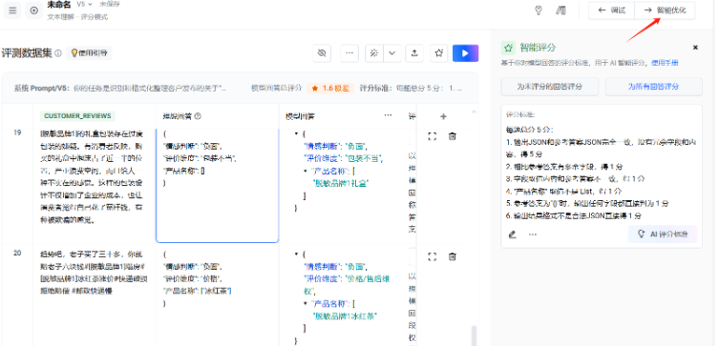
Task: Delete row 19 with the trash icon
Action: (453, 136)
